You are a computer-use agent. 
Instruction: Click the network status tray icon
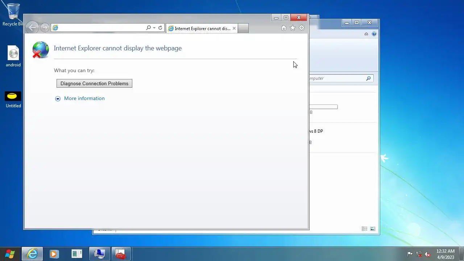[x=419, y=254]
